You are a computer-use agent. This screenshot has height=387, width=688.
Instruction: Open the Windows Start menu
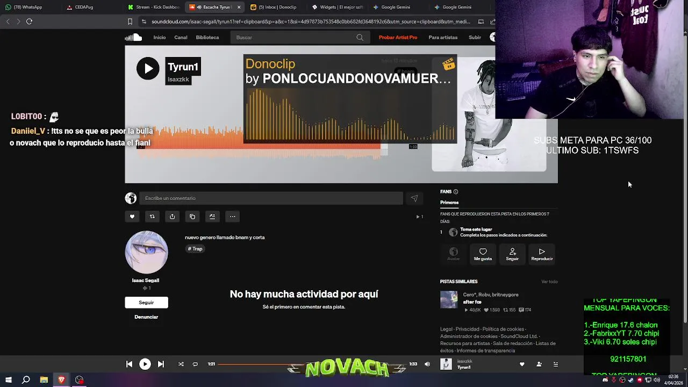[8, 380]
